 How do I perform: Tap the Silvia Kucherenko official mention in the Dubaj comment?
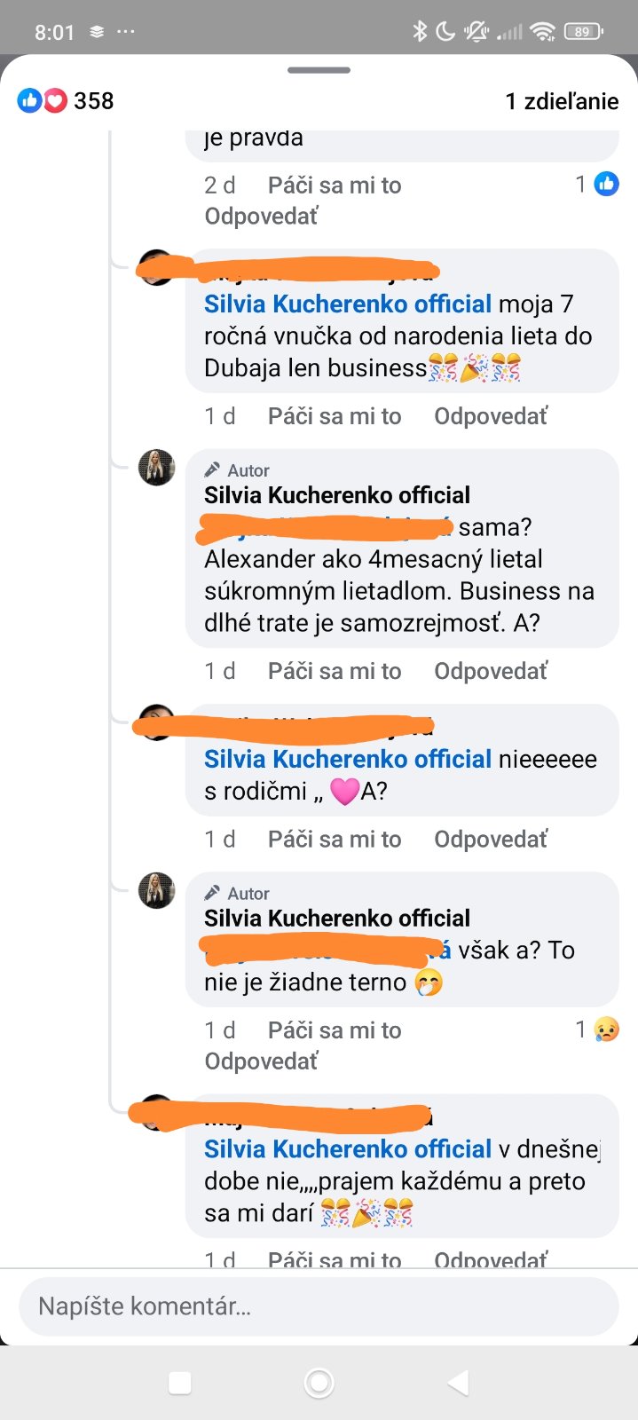coord(347,304)
